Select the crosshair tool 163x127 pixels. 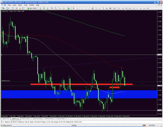[77, 8]
